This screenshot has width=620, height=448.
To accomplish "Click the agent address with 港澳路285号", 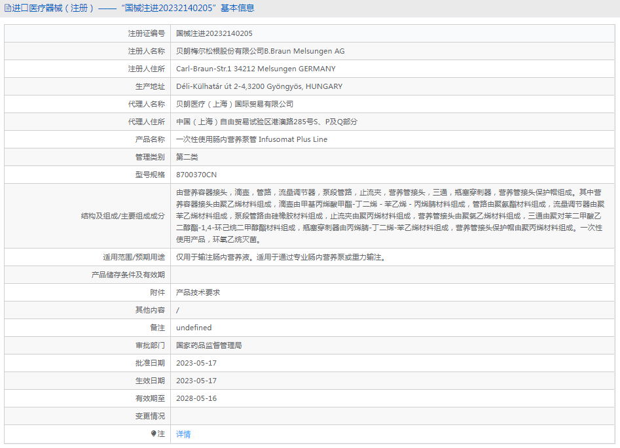I will pyautogui.click(x=266, y=122).
